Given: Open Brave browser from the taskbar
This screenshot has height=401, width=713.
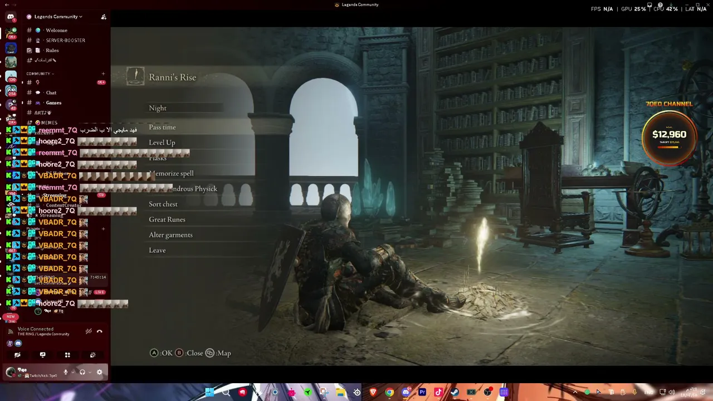Looking at the screenshot, I should [x=373, y=392].
